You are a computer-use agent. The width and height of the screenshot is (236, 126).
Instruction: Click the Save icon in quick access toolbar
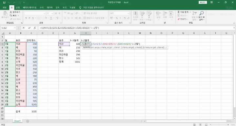4,2
